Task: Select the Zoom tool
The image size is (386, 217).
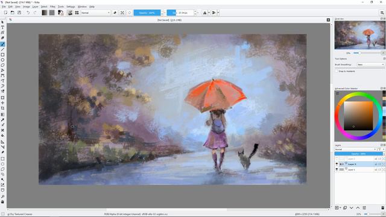Action: click(2, 197)
